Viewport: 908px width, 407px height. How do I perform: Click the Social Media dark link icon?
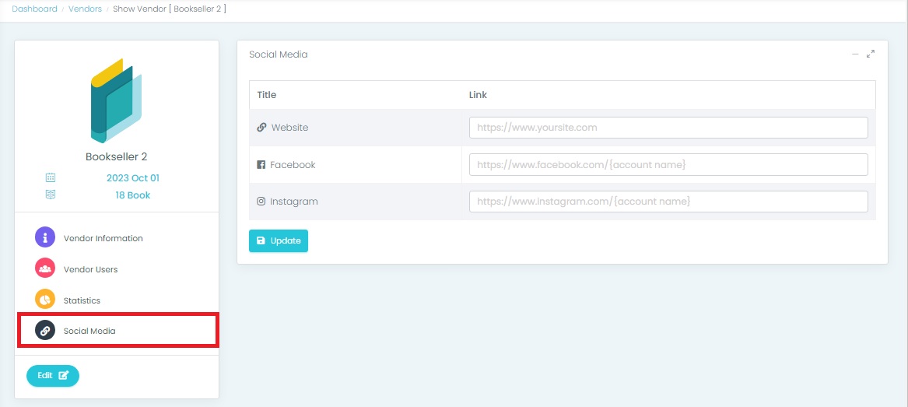pos(45,331)
